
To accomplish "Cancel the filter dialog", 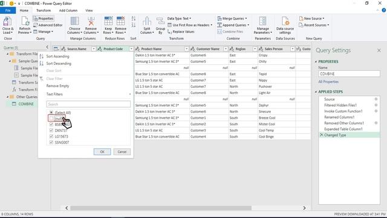I will pos(122,152).
